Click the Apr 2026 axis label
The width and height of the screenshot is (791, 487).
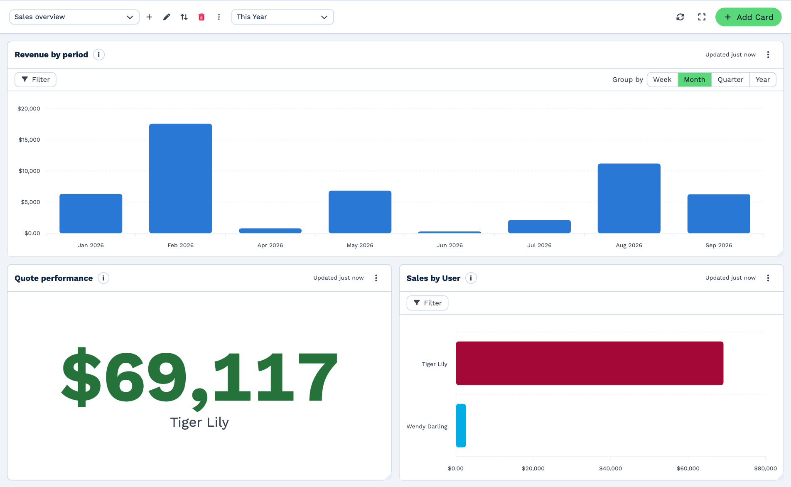pos(270,245)
